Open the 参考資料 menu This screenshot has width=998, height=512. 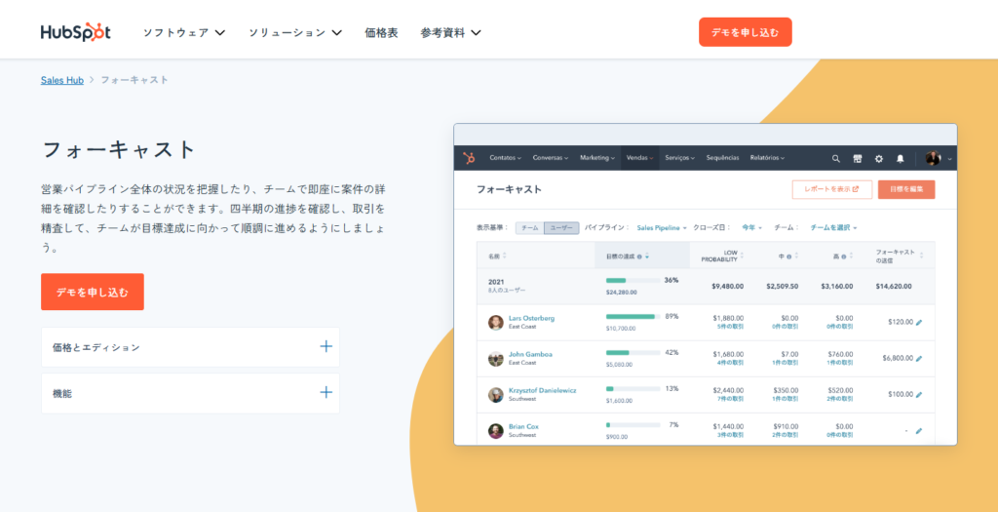(450, 32)
